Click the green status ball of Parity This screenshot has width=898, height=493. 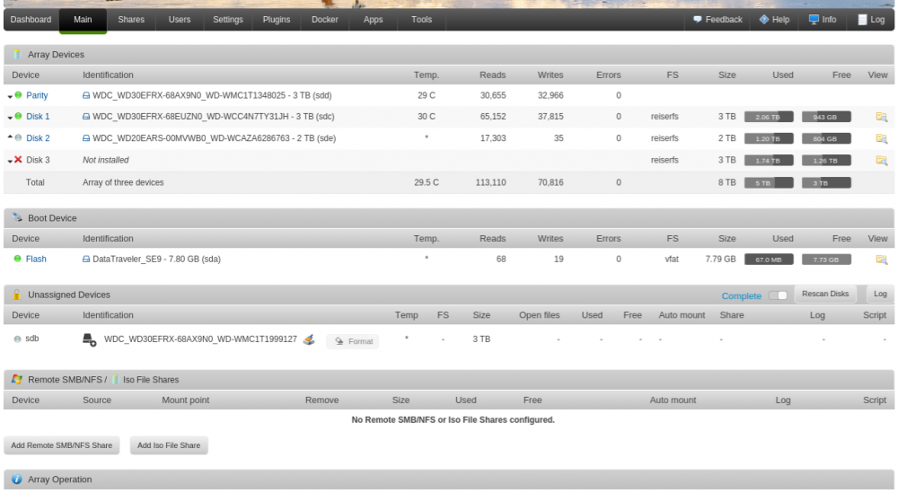18,95
